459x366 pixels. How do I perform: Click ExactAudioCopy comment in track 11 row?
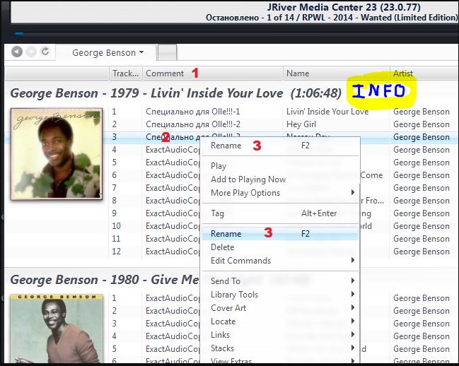click(x=173, y=239)
